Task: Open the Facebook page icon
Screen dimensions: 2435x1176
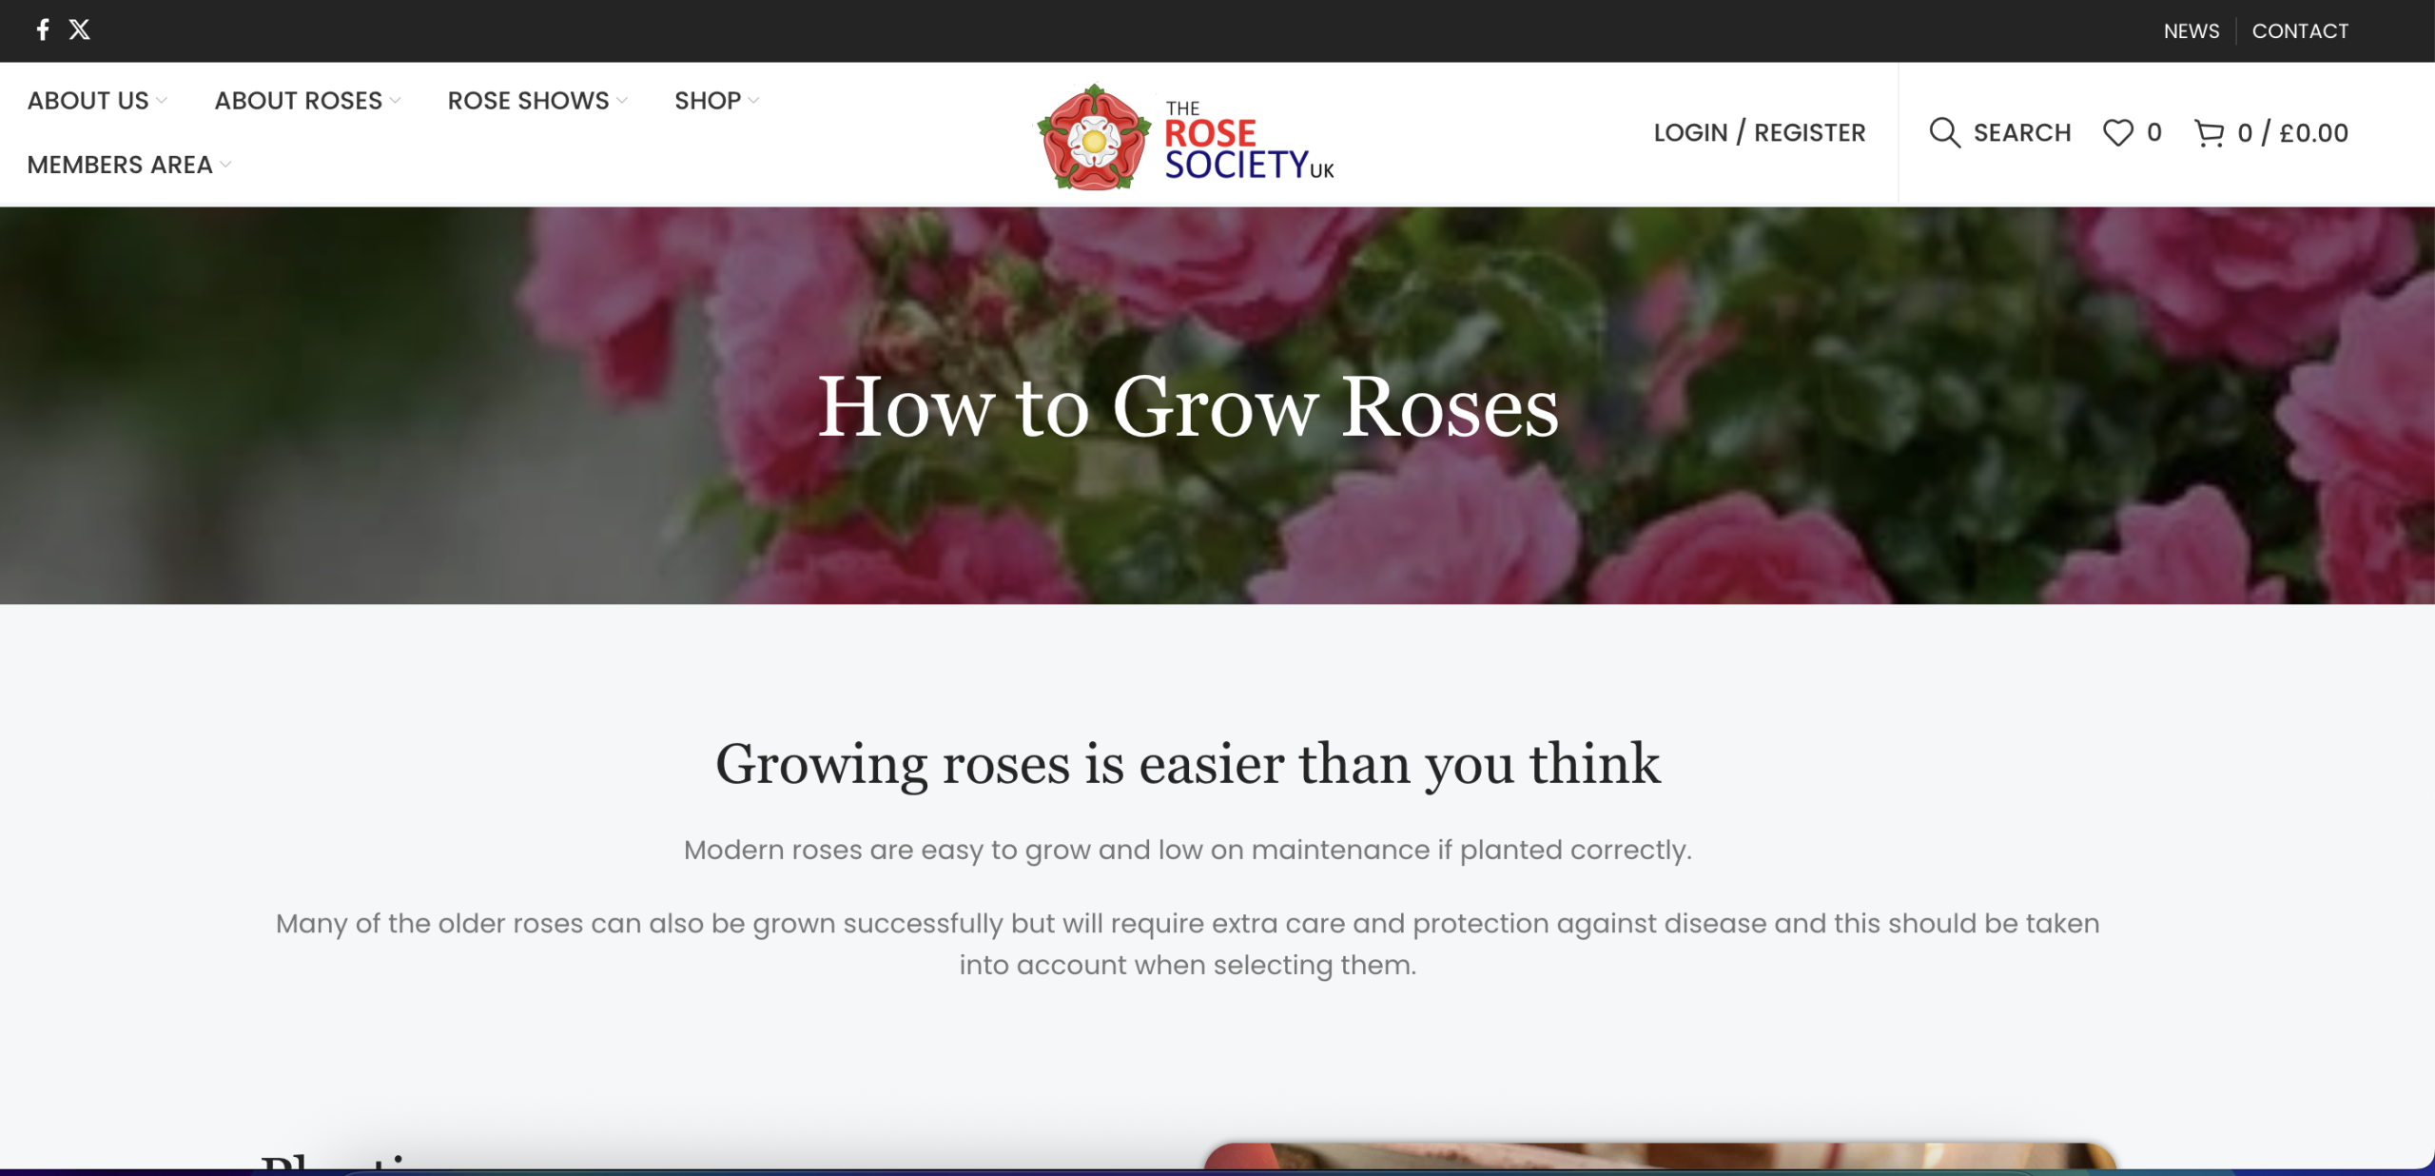Action: tap(43, 29)
